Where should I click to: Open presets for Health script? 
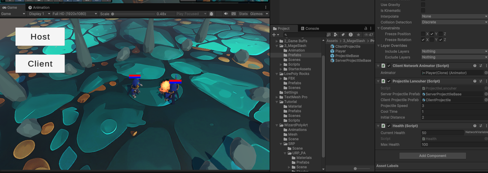[x=481, y=126]
